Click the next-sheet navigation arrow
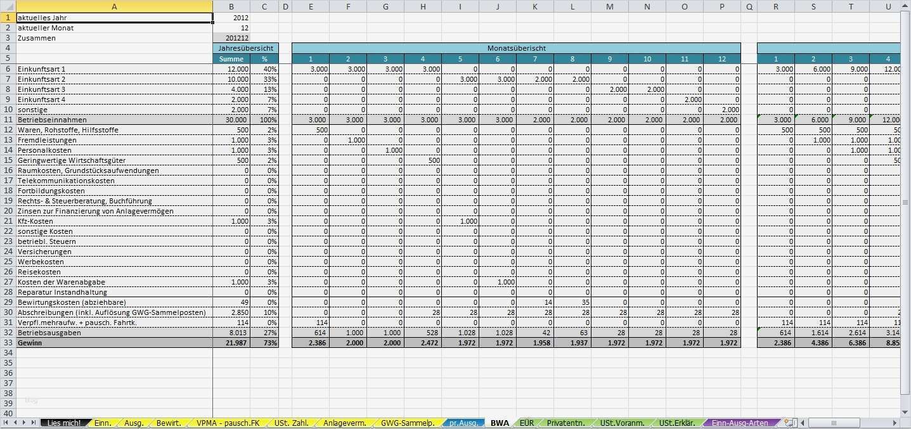 [x=25, y=421]
